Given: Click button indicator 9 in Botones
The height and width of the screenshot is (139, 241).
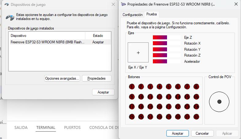Looking at the screenshot, I should [132, 97].
